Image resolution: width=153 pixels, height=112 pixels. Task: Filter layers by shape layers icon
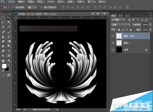[x=142, y=20]
